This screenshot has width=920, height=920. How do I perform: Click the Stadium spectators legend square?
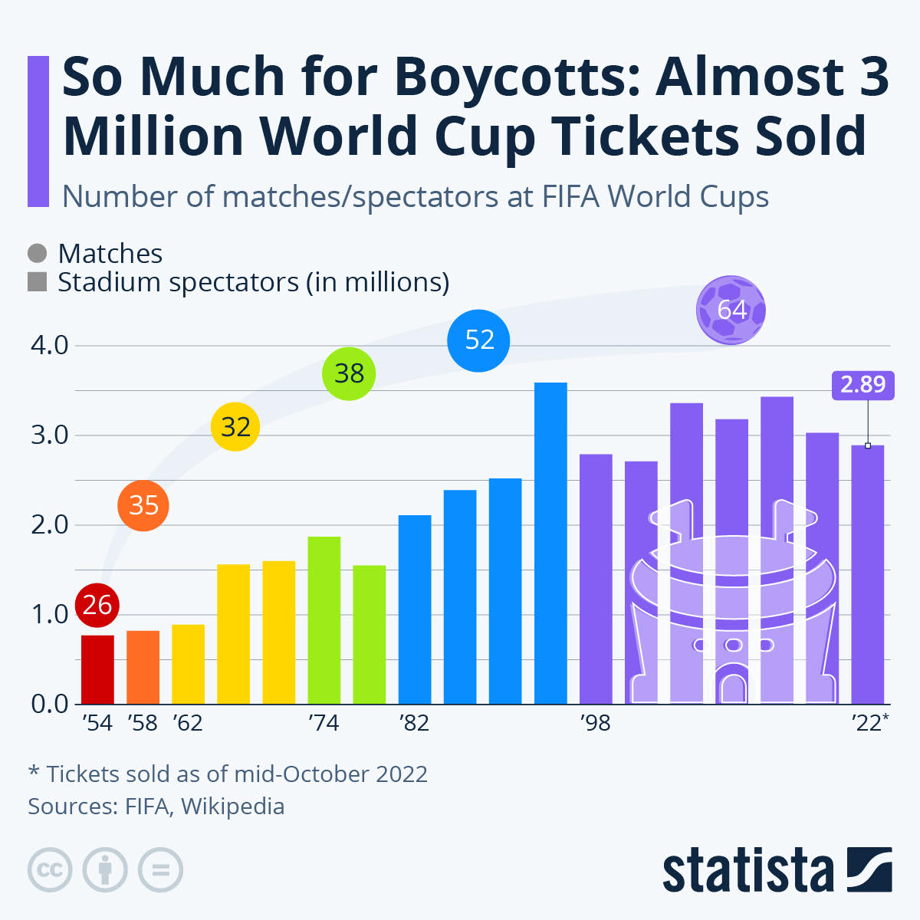click(37, 281)
